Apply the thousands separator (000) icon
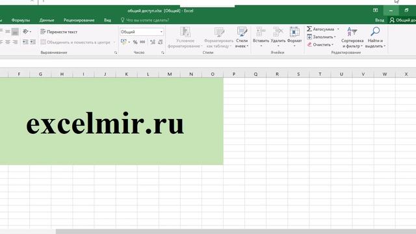The width and height of the screenshot is (416, 234). tap(142, 42)
